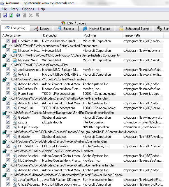Sort by the Autorun Entry column header
This screenshot has width=169, height=187.
[x=21, y=35]
